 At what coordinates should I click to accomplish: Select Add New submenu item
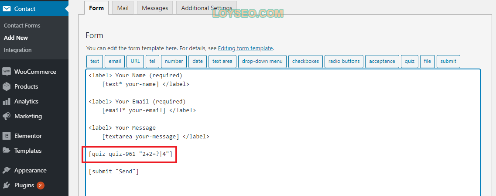[x=16, y=38]
